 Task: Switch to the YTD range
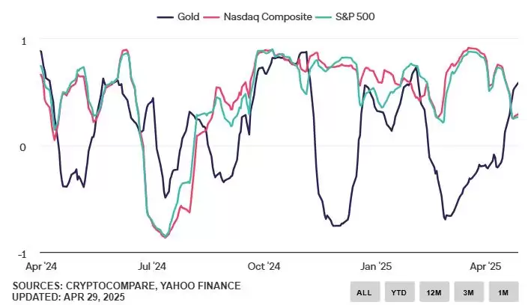click(x=399, y=292)
